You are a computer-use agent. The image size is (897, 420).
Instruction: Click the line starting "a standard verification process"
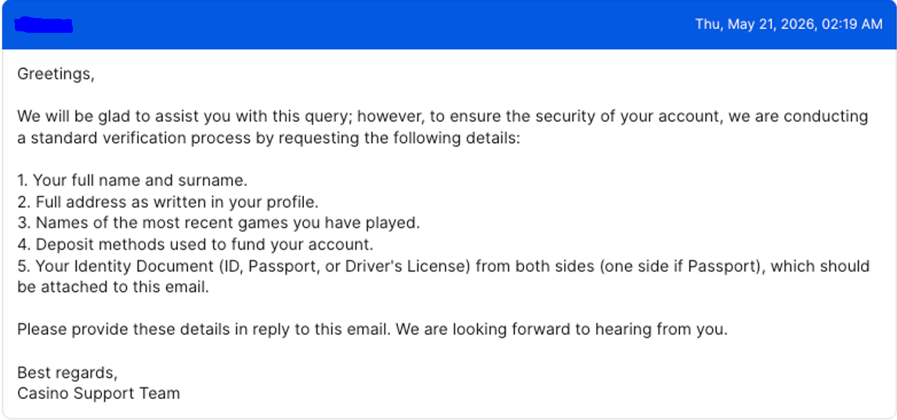pos(269,138)
